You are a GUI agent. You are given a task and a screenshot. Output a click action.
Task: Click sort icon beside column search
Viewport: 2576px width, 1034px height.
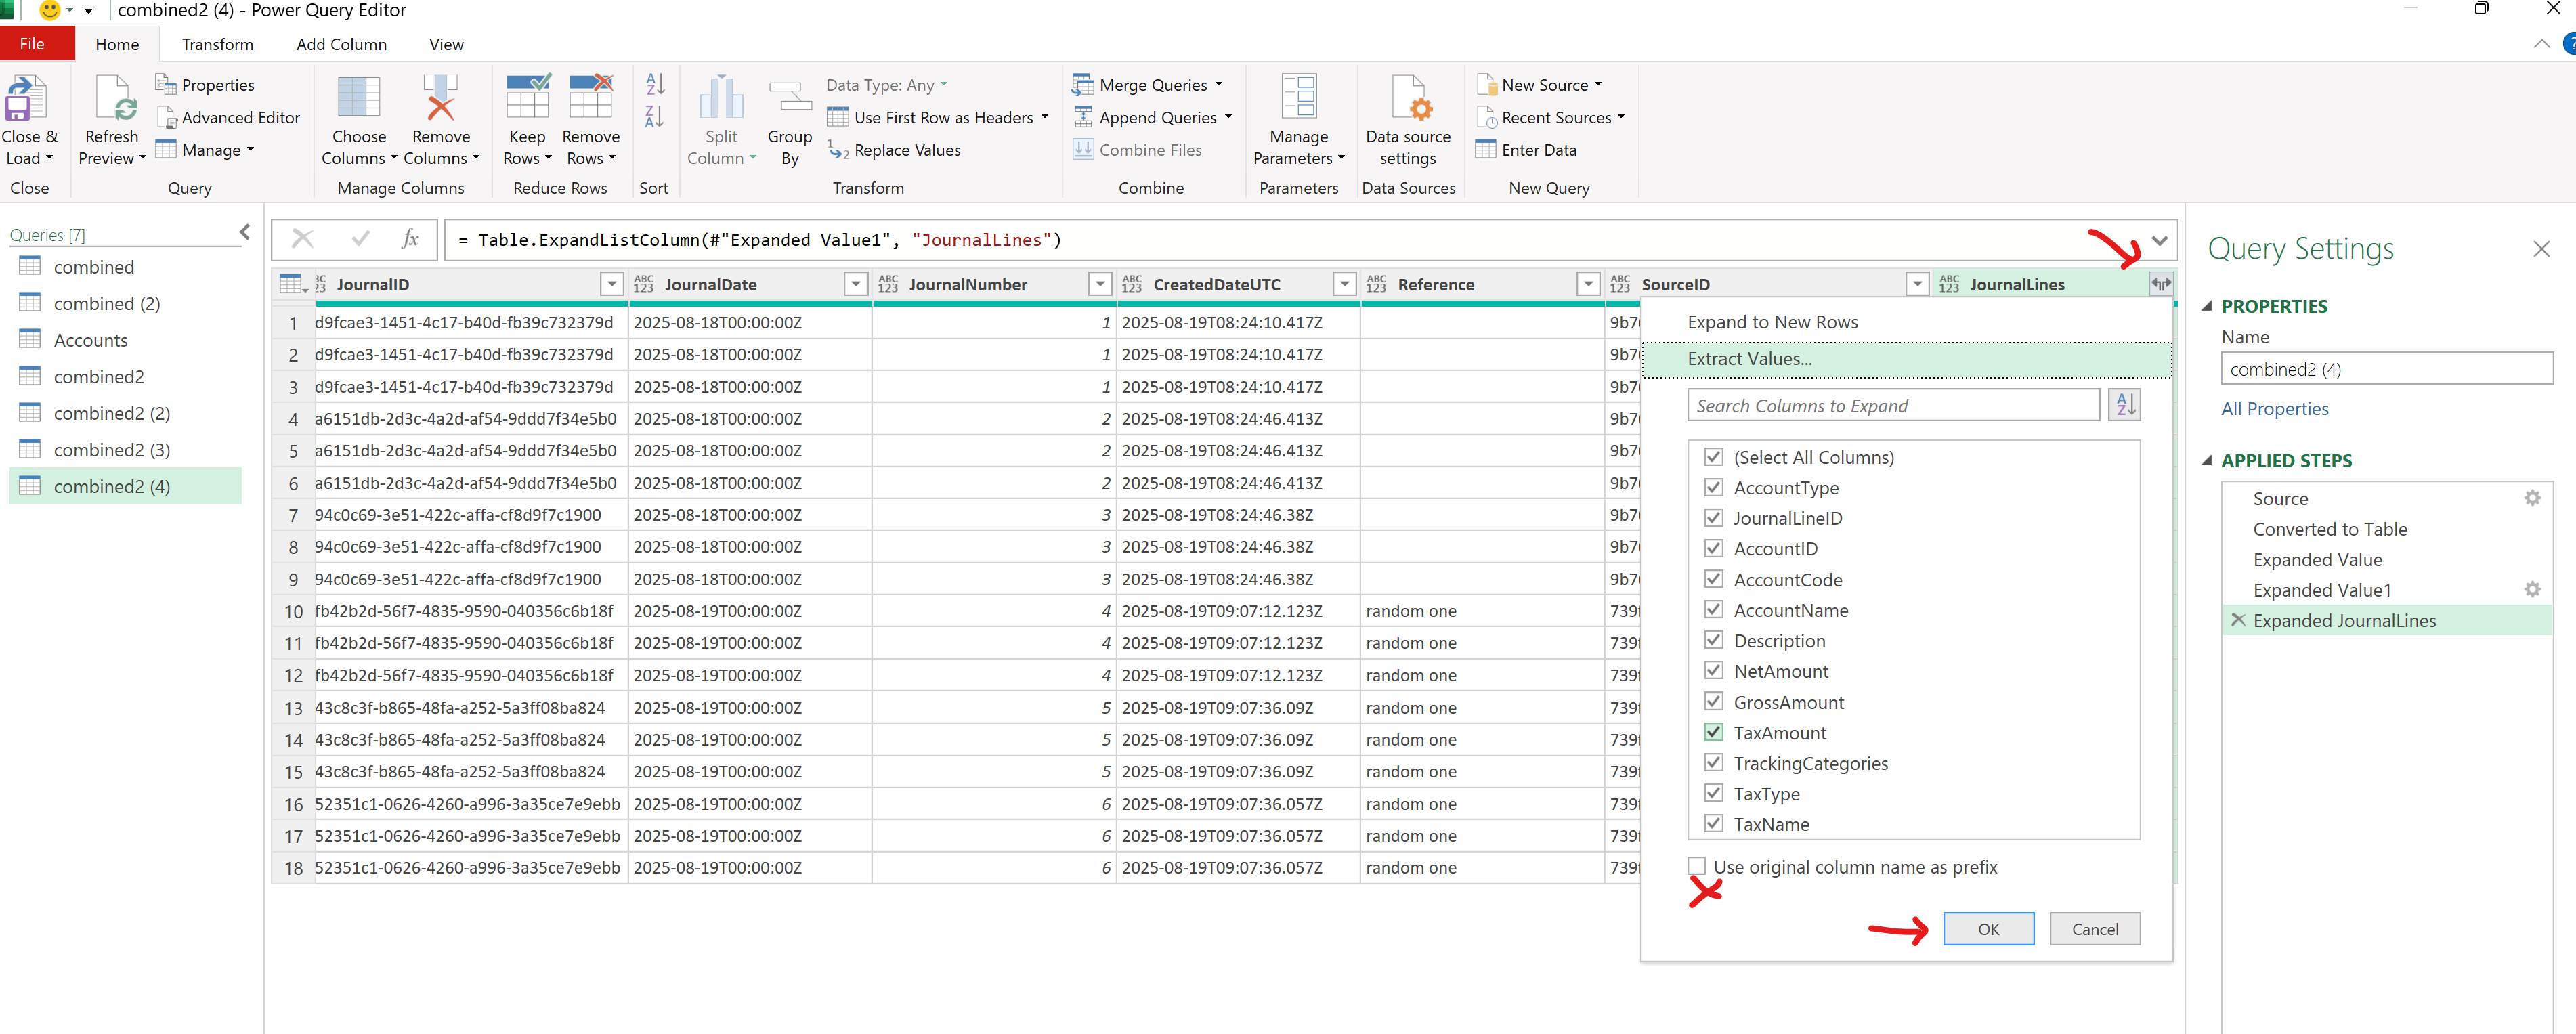pos(2124,406)
